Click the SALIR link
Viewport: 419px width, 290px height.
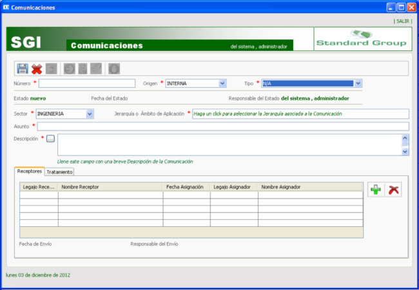click(x=402, y=21)
